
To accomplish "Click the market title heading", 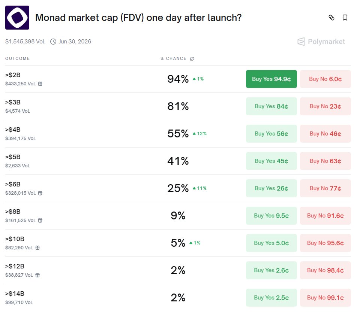I will pyautogui.click(x=138, y=18).
